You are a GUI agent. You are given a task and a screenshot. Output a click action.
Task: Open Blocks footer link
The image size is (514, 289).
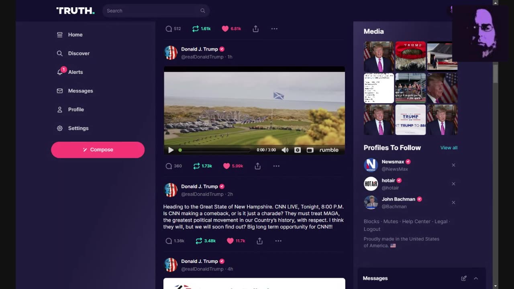click(x=371, y=222)
